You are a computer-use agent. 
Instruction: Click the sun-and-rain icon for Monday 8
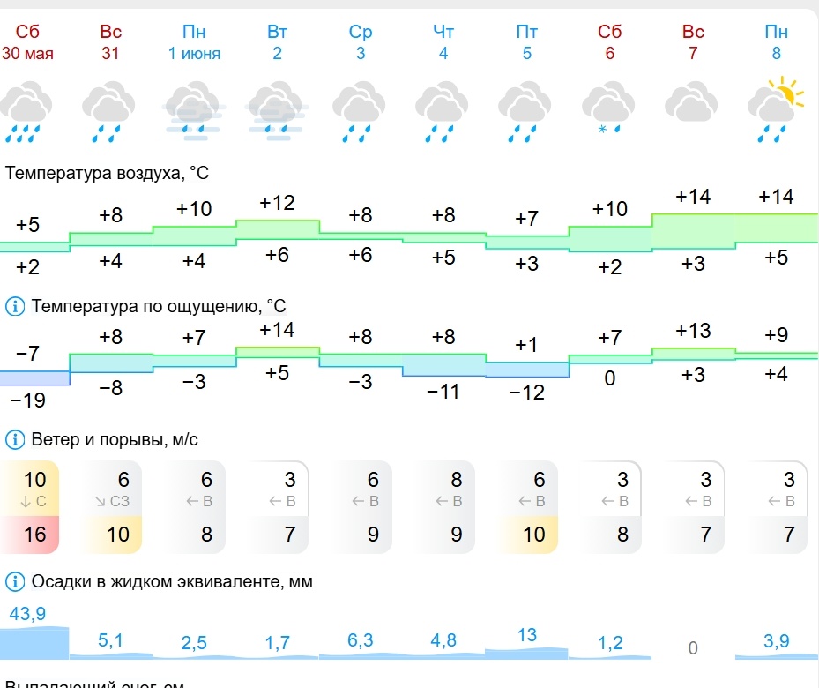click(776, 109)
